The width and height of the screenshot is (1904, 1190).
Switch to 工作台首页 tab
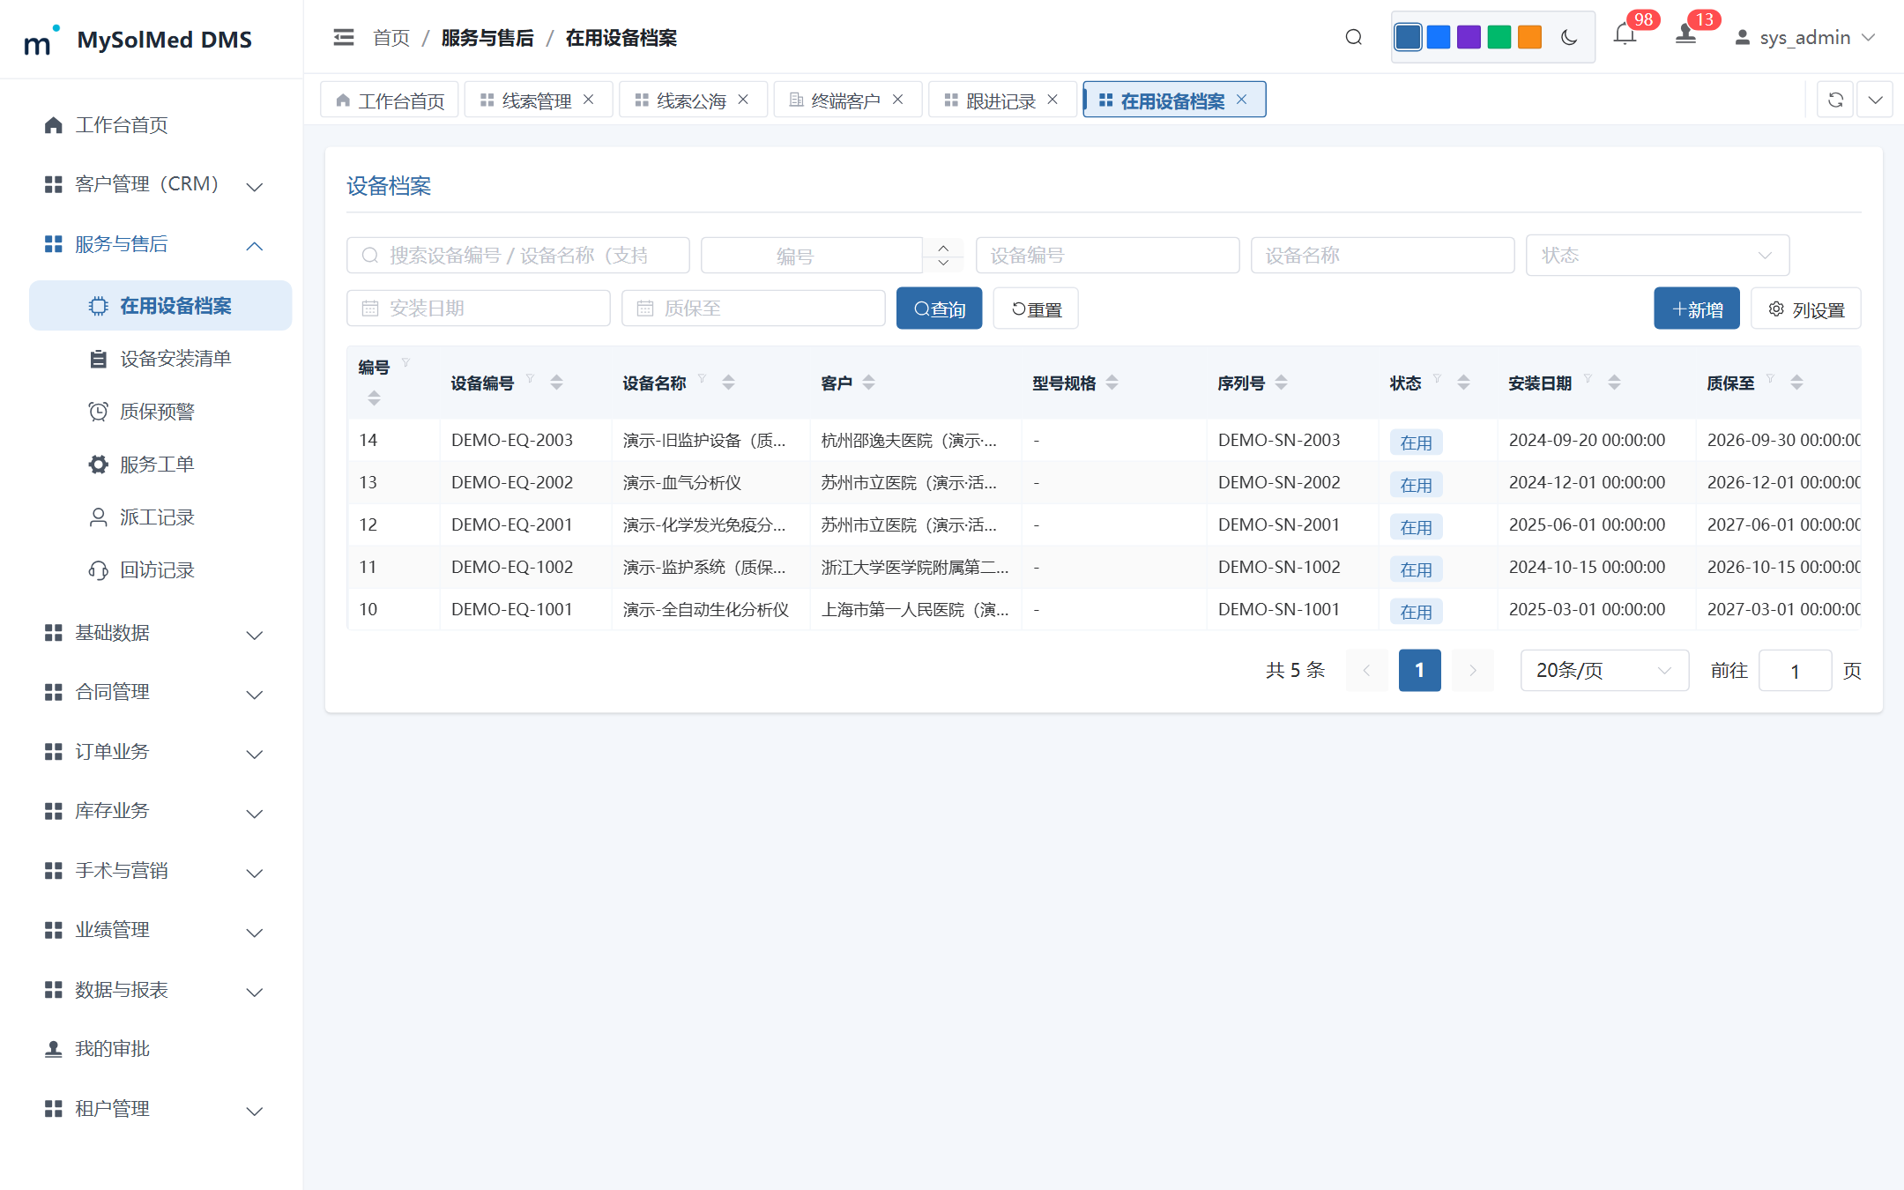pyautogui.click(x=390, y=100)
